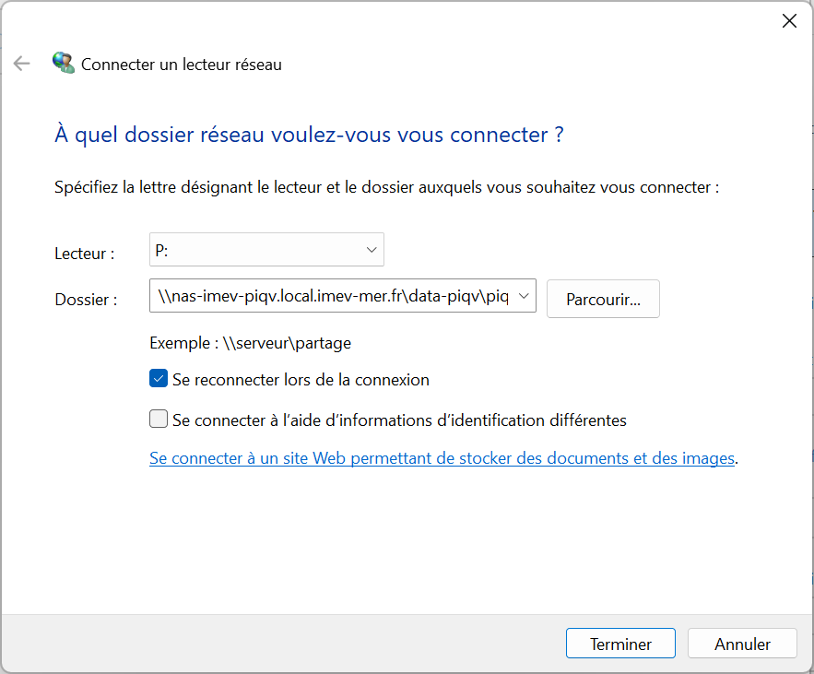814x674 pixels.
Task: Expand the Dossier path history chevron
Action: click(x=524, y=296)
